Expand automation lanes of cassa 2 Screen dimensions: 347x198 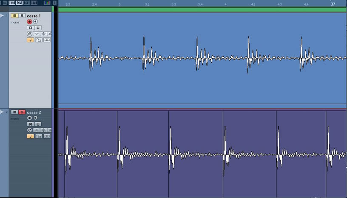pos(2,112)
